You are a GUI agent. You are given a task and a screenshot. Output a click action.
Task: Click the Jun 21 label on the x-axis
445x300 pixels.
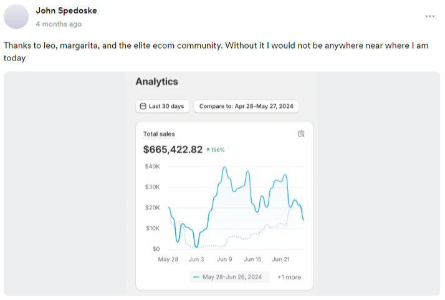[x=282, y=259]
